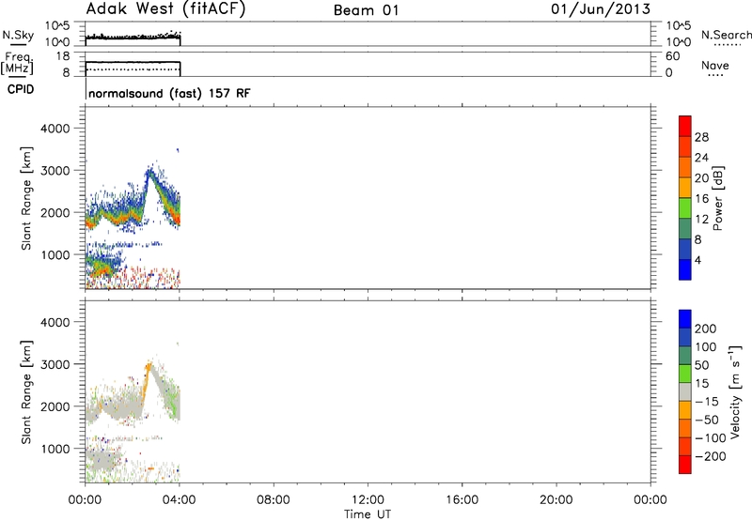
Task: Click the 'CPID' label
Action: [x=21, y=89]
